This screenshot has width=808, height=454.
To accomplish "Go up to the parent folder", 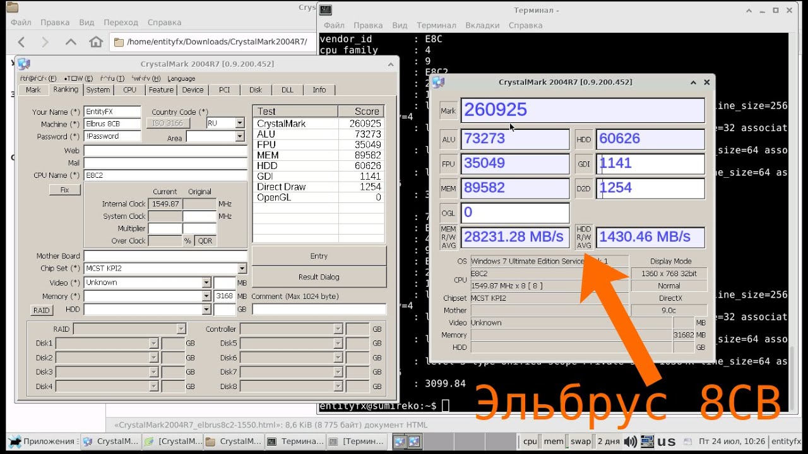I will (71, 42).
